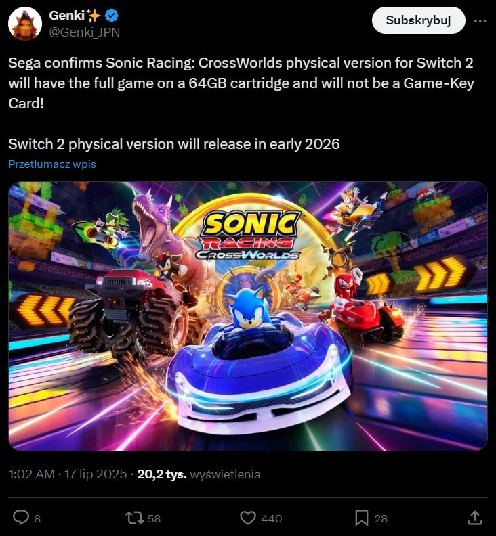
Task: Open the Sonic Racing CrossWorlds image
Action: tap(248, 316)
